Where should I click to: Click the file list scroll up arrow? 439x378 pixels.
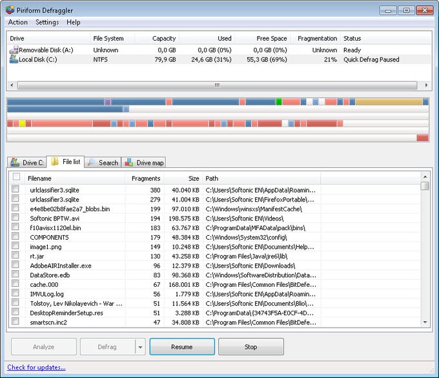425,177
